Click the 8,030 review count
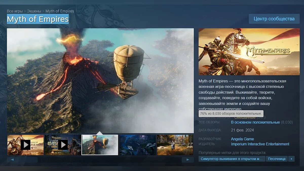304x171 pixels. tap(287, 122)
